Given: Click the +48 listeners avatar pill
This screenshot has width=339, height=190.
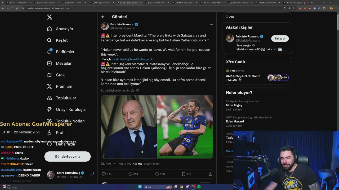Looking at the screenshot, I should point(278,78).
